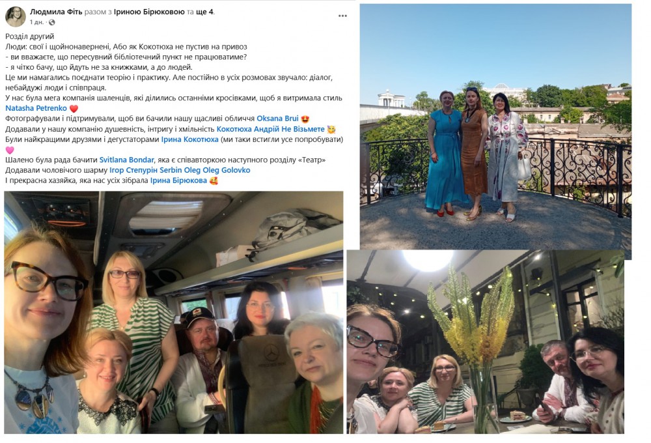This screenshot has width=651, height=443.
Task: Open Людмила Фіть profile link
Action: 55,12
